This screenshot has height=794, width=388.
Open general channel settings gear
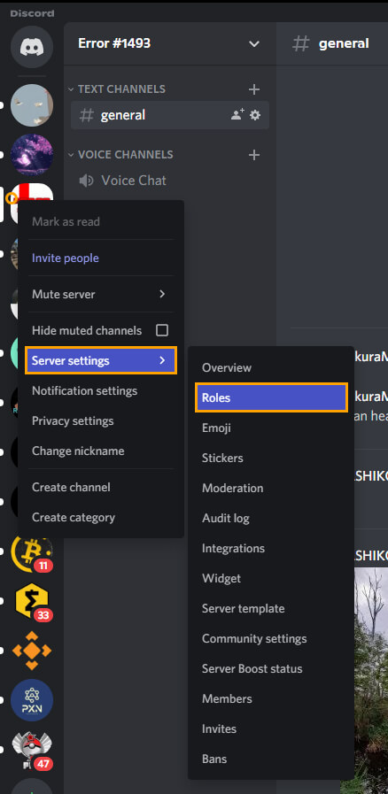pyautogui.click(x=255, y=115)
